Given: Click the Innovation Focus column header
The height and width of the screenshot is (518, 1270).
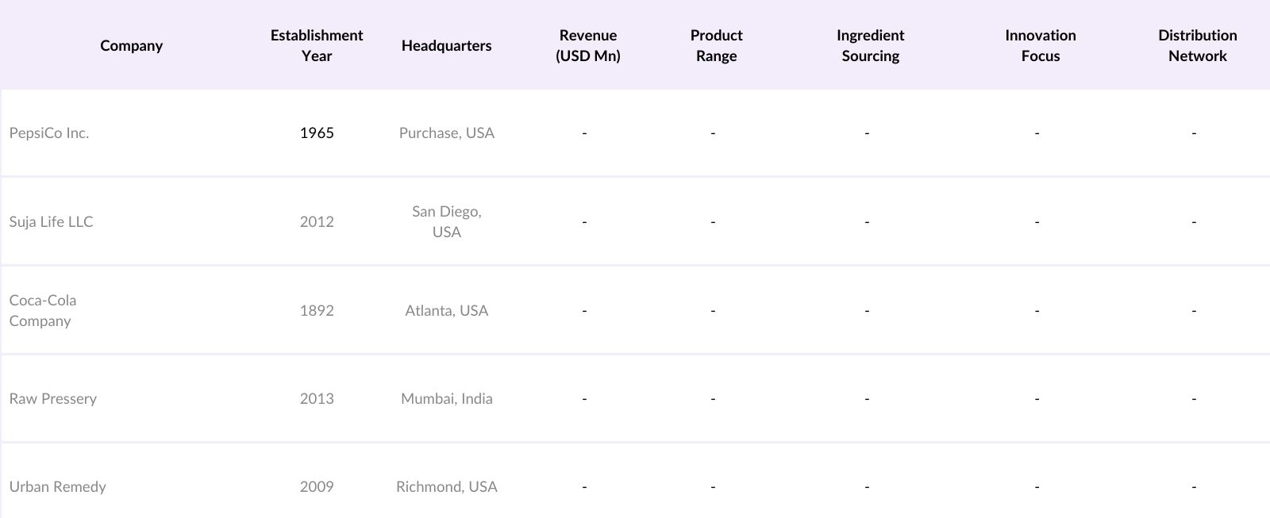Looking at the screenshot, I should tap(1040, 45).
